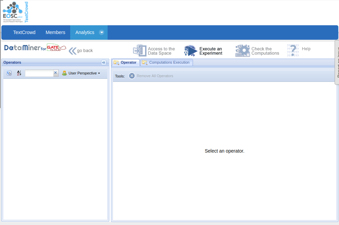Follow the go back link

(x=85, y=51)
